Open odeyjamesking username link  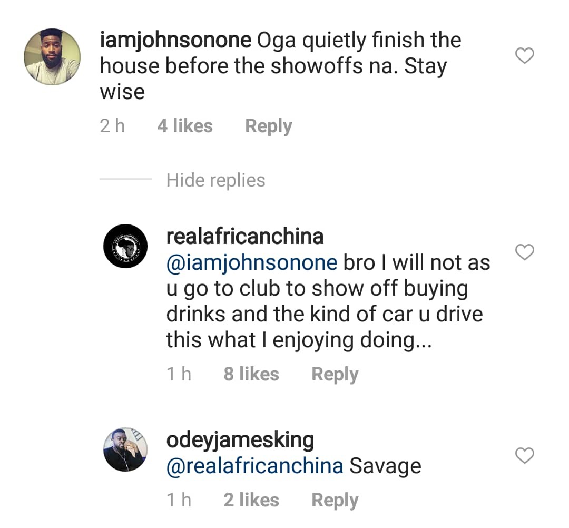click(240, 440)
